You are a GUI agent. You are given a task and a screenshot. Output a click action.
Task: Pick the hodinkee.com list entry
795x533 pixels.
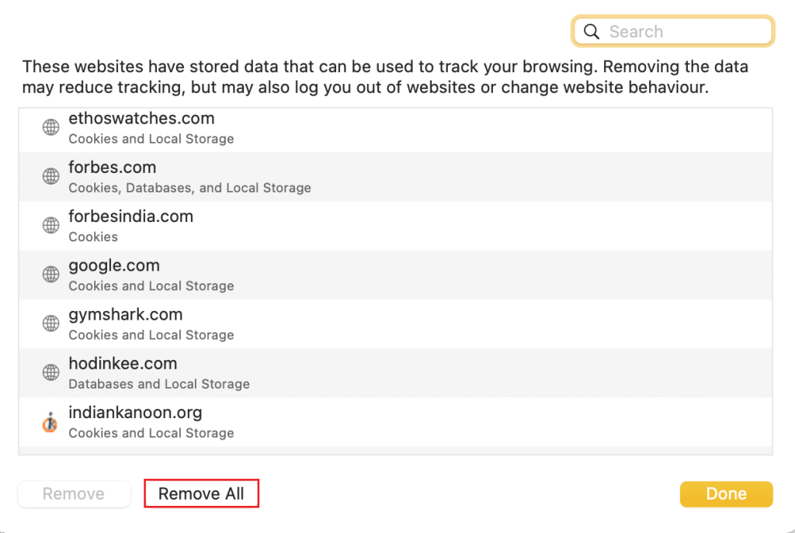(x=388, y=372)
